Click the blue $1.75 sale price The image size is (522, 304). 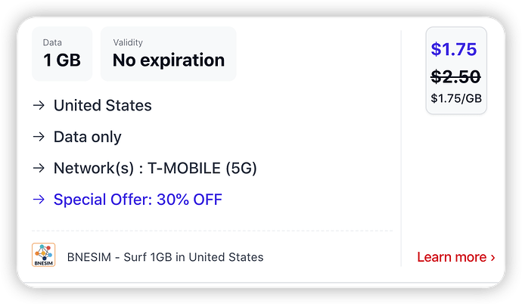point(454,50)
